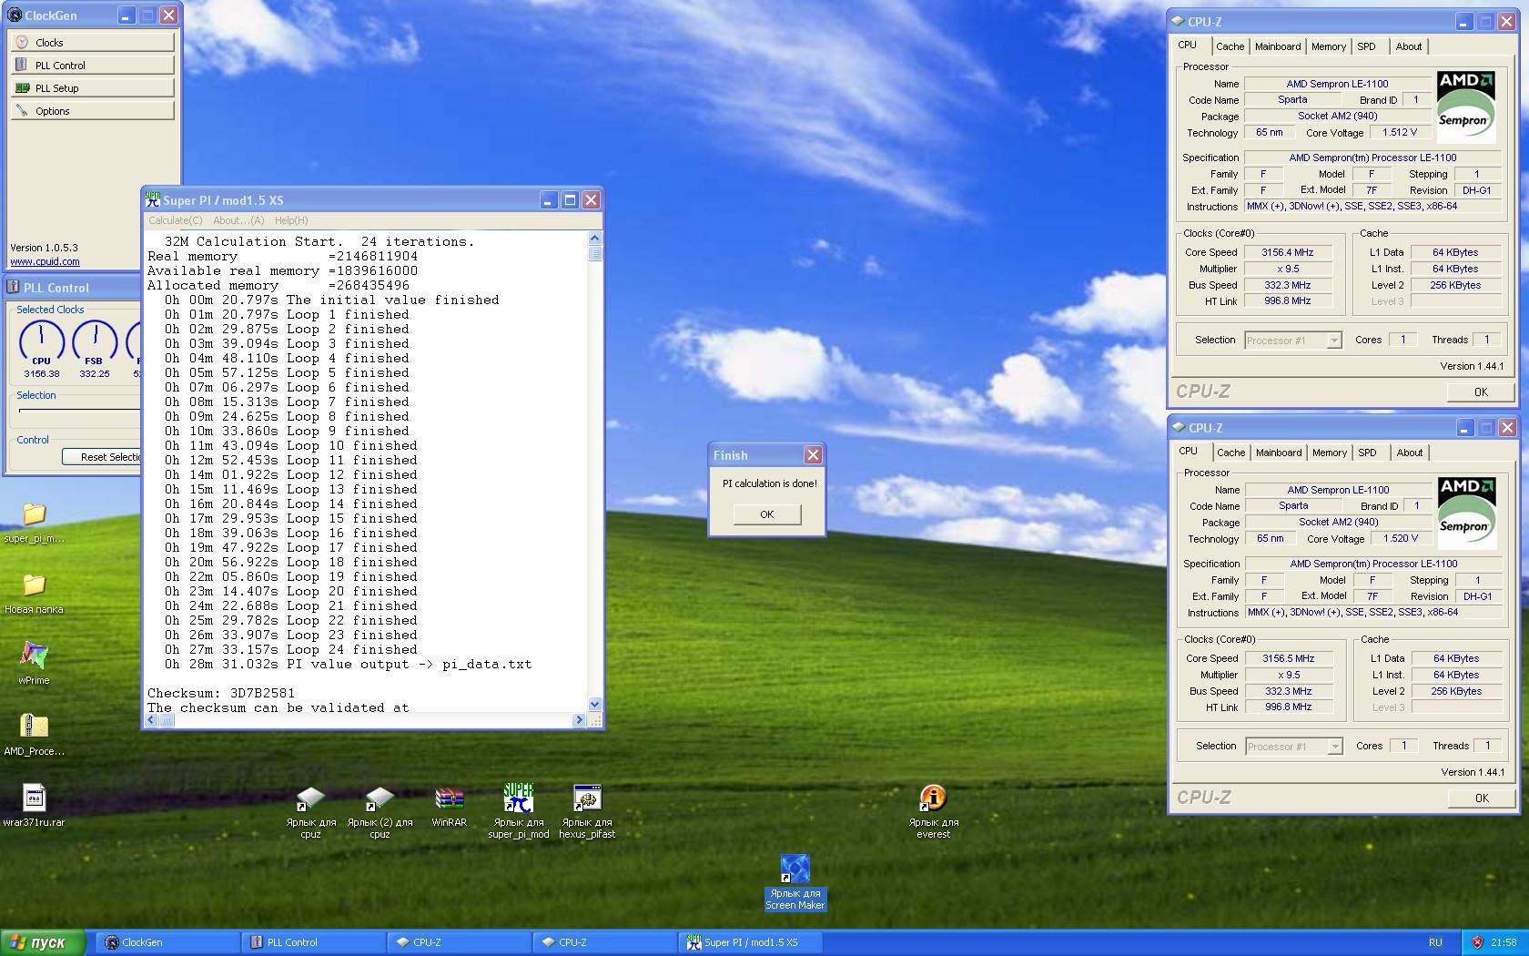Click the RU language indicator in taskbar
This screenshot has width=1529, height=956.
coord(1435,942)
